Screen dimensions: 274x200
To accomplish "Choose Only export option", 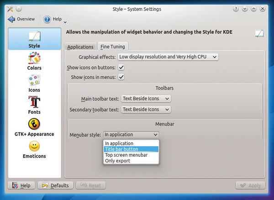I will [x=131, y=161].
